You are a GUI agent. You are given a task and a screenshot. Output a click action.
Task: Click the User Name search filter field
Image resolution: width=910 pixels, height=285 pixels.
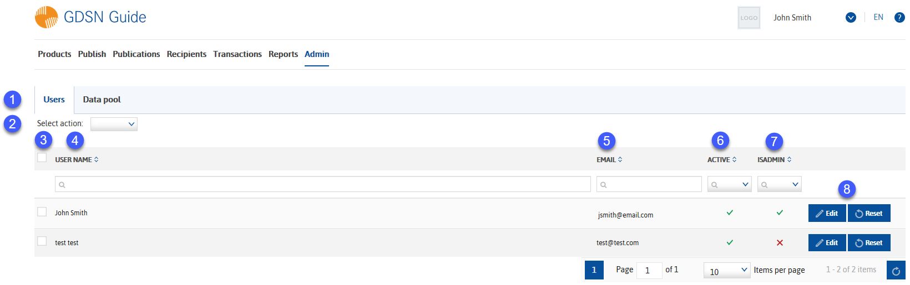pyautogui.click(x=323, y=184)
